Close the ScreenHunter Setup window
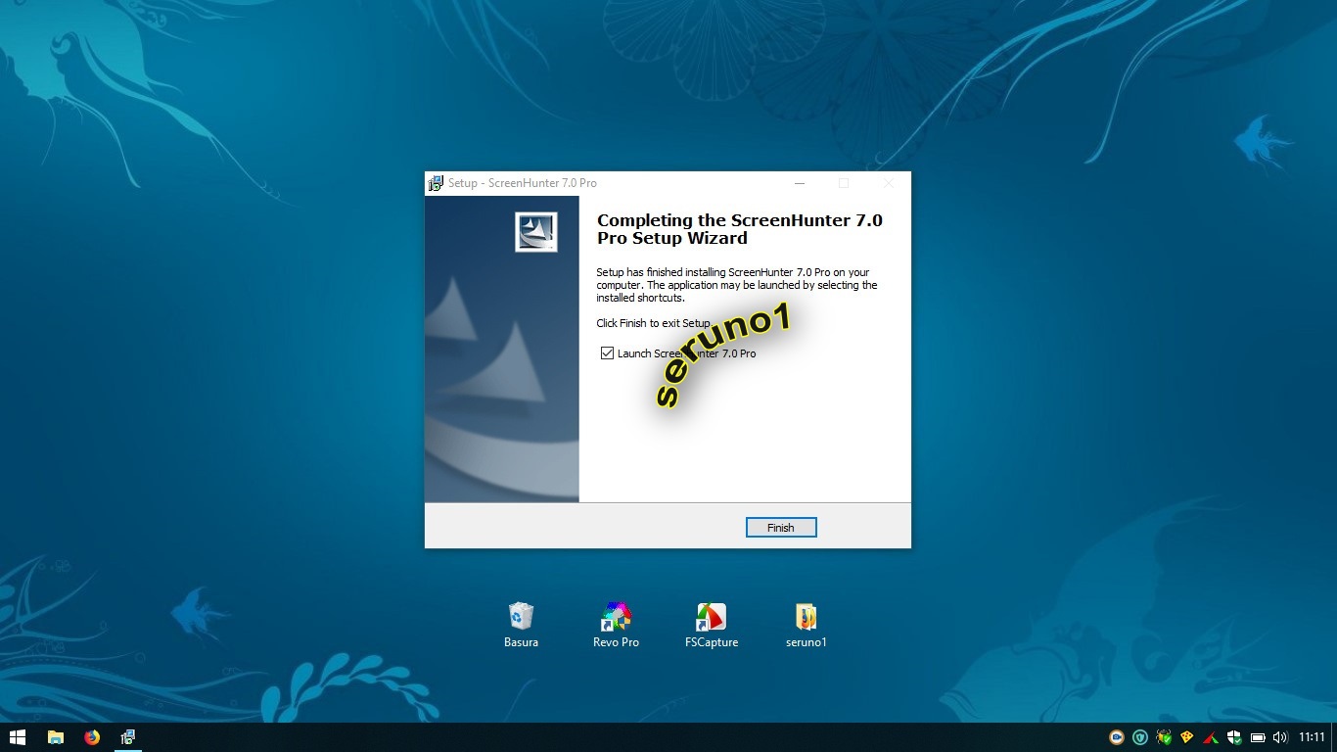1337x752 pixels. 889,183
